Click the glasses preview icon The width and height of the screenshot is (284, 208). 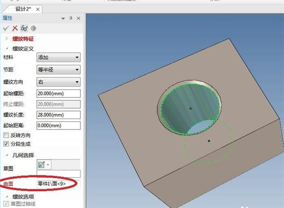23,28
